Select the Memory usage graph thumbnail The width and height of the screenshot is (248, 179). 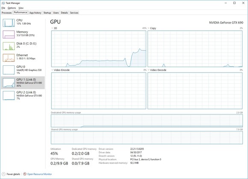(x=9, y=34)
